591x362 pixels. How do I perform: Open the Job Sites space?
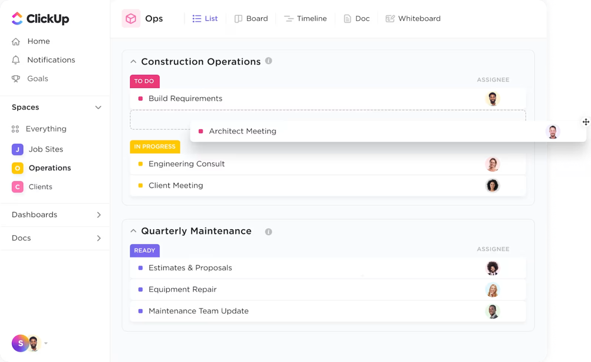point(46,149)
